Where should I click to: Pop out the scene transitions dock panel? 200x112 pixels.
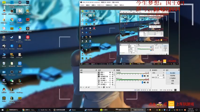tap(164, 70)
